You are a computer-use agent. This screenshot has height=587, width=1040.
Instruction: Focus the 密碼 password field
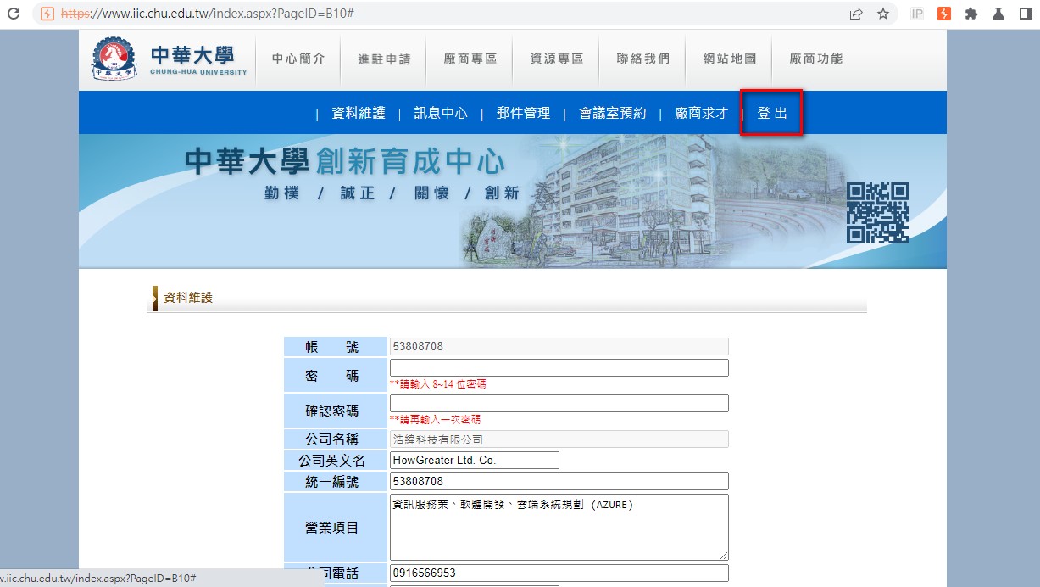pyautogui.click(x=559, y=367)
